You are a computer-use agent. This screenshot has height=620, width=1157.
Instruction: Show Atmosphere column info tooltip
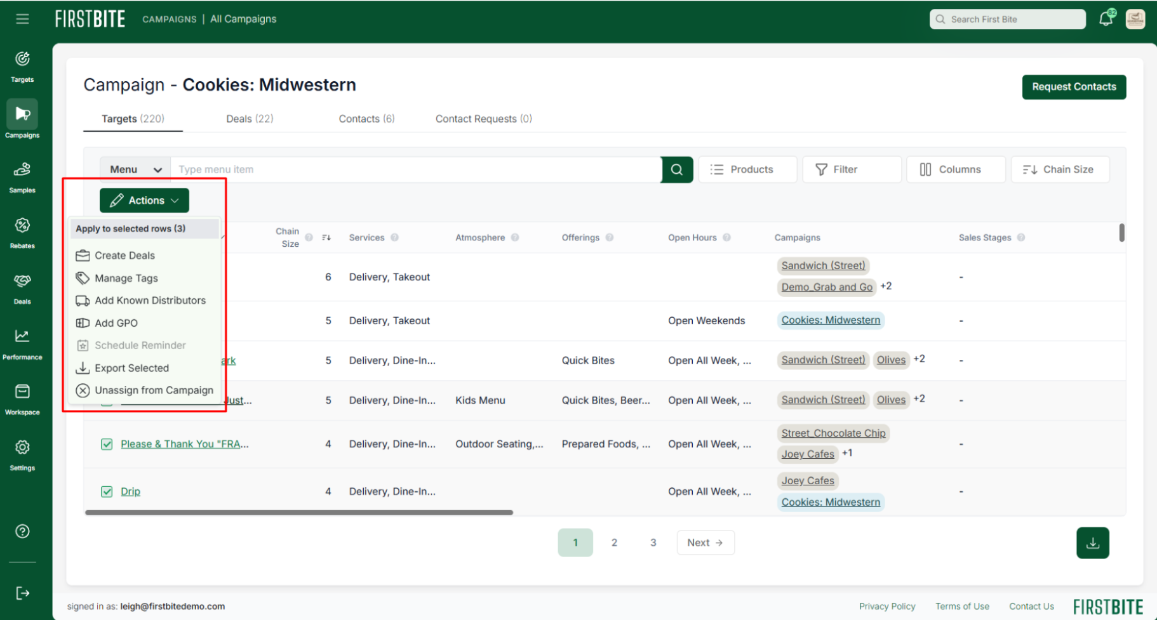(x=515, y=237)
